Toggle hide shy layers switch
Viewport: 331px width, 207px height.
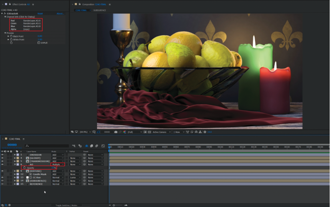(87, 146)
